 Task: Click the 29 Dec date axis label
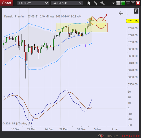click(64, 129)
